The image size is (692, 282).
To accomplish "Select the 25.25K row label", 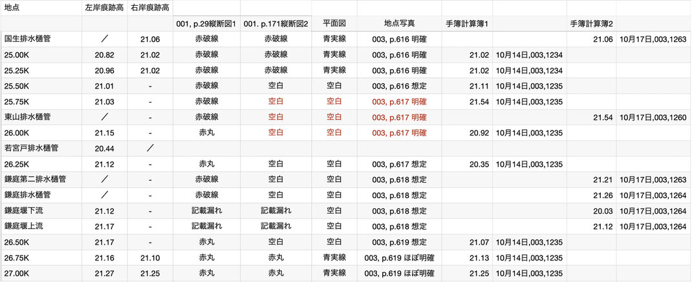I will point(17,70).
